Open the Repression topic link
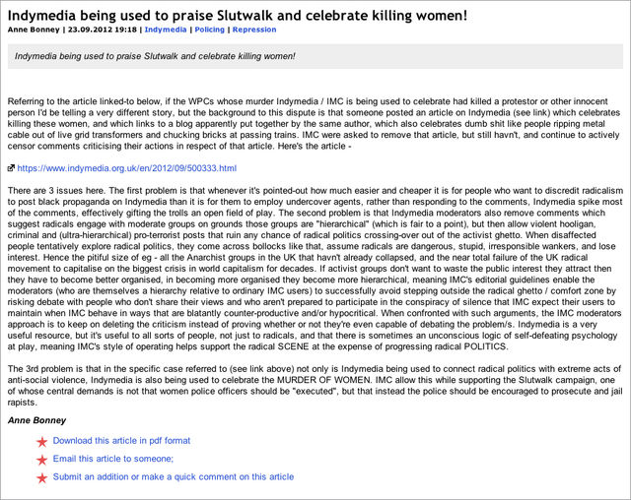 [x=254, y=30]
